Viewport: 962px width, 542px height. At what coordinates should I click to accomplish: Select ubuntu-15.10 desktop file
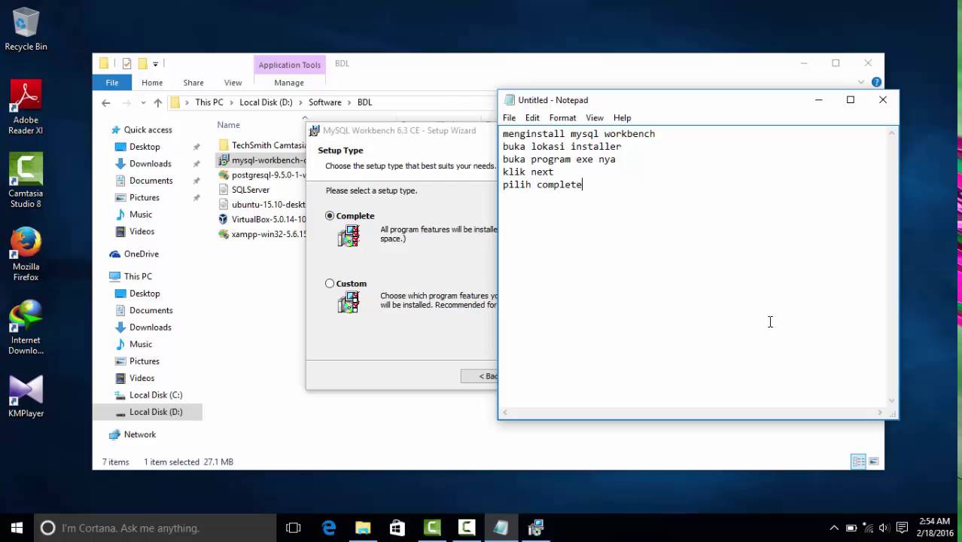pos(262,205)
